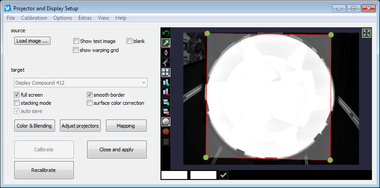Image resolution: width=380 pixels, height=188 pixels.
Task: Uncheck the smooth border checkbox
Action: click(x=90, y=95)
